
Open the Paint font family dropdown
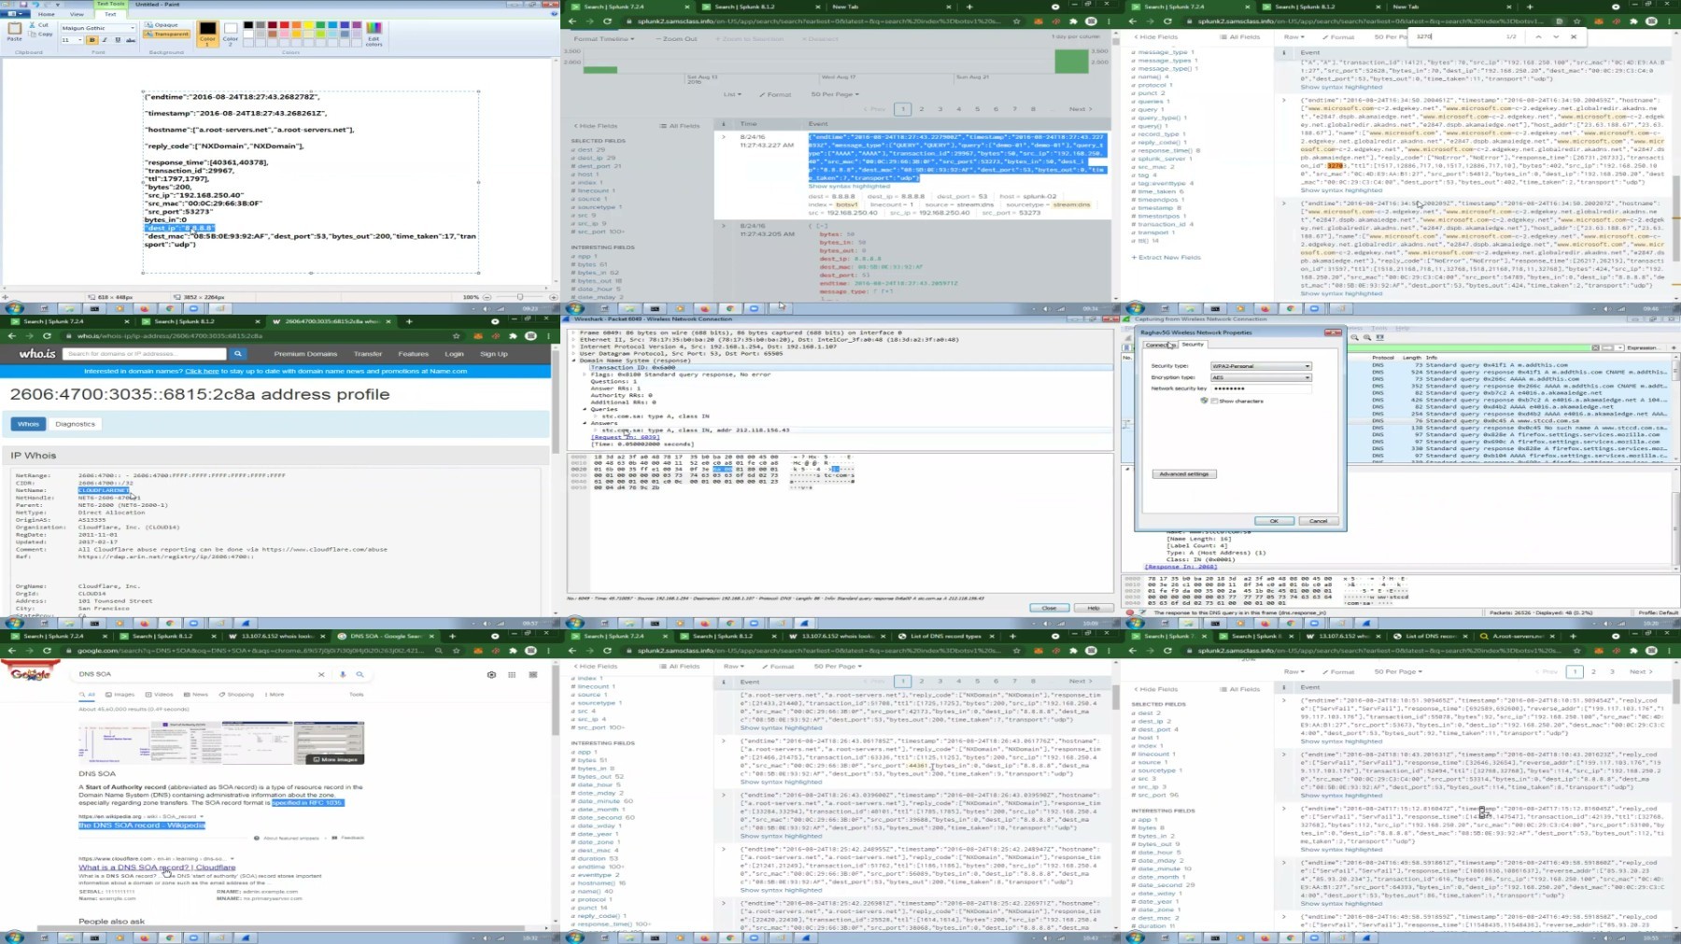[133, 28]
